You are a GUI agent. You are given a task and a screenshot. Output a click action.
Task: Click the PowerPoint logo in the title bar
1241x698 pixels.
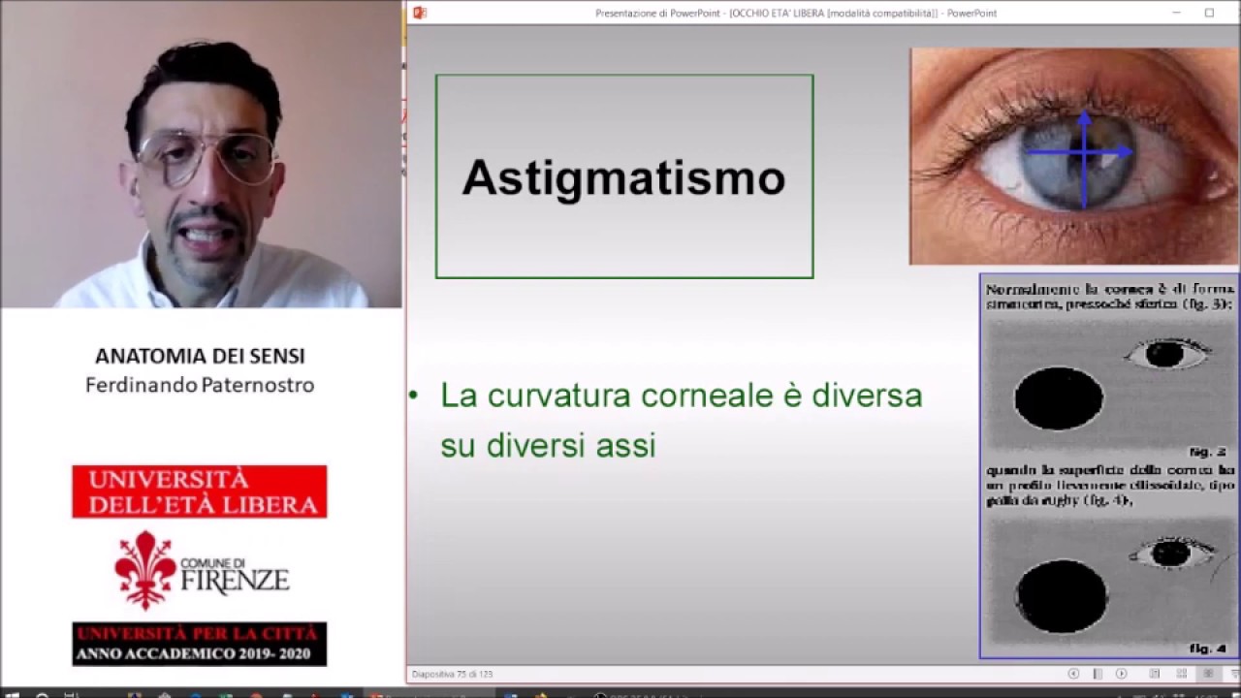[420, 13]
